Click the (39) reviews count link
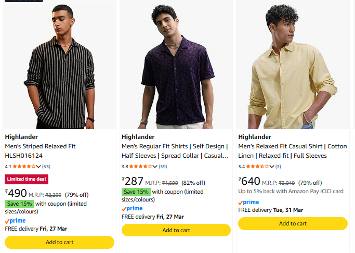 pos(163,167)
